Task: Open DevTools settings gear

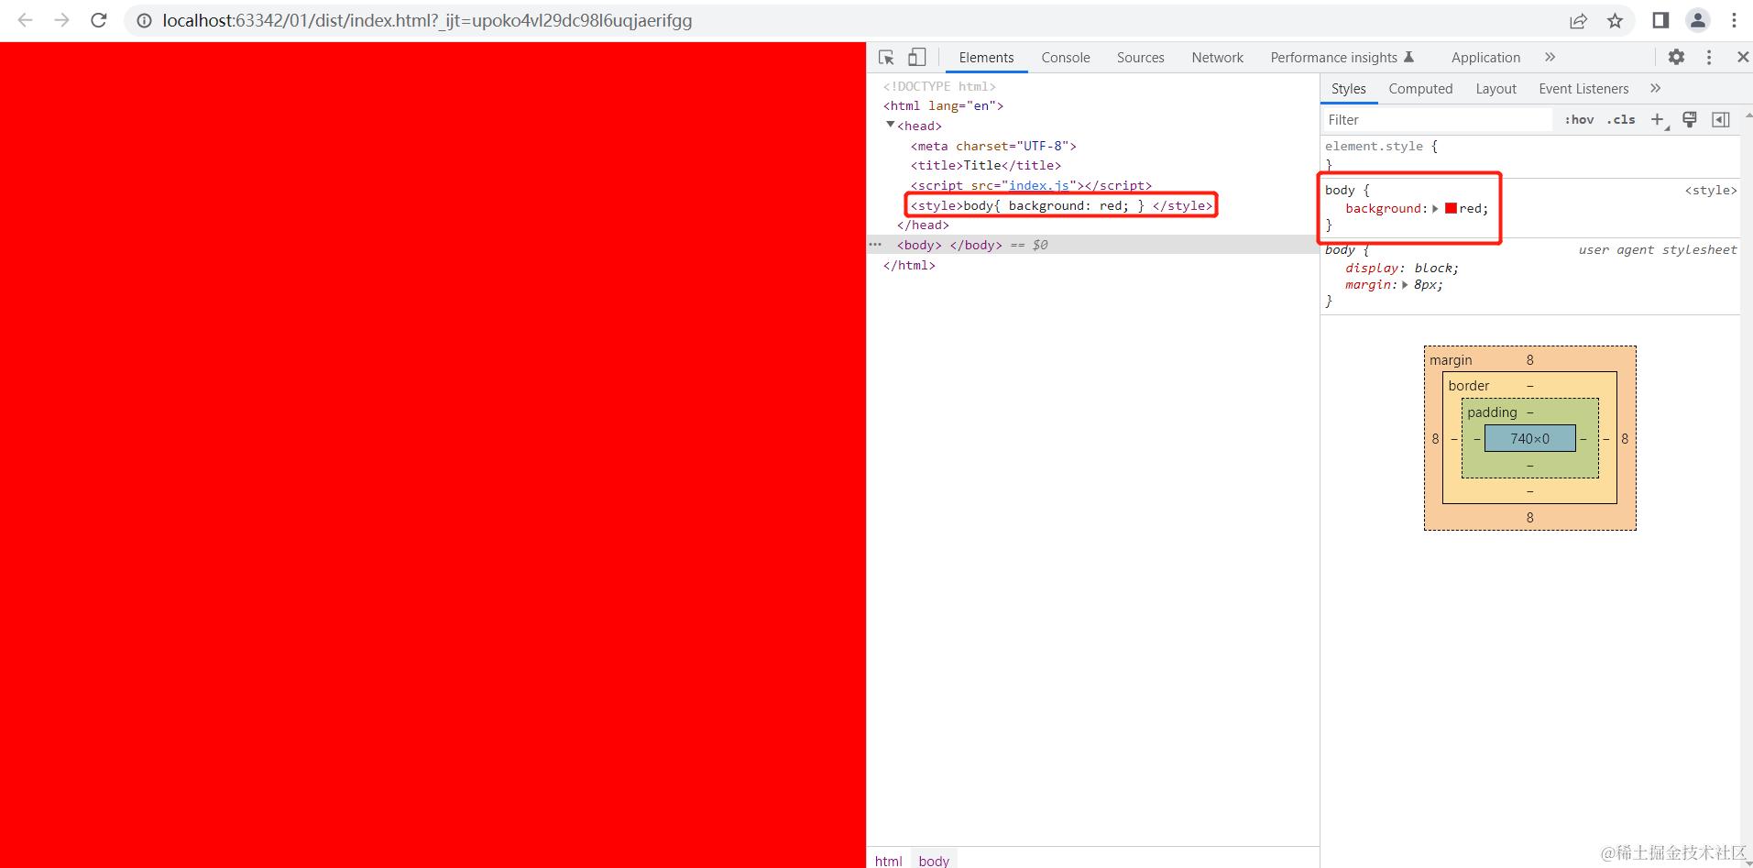Action: click(1676, 57)
